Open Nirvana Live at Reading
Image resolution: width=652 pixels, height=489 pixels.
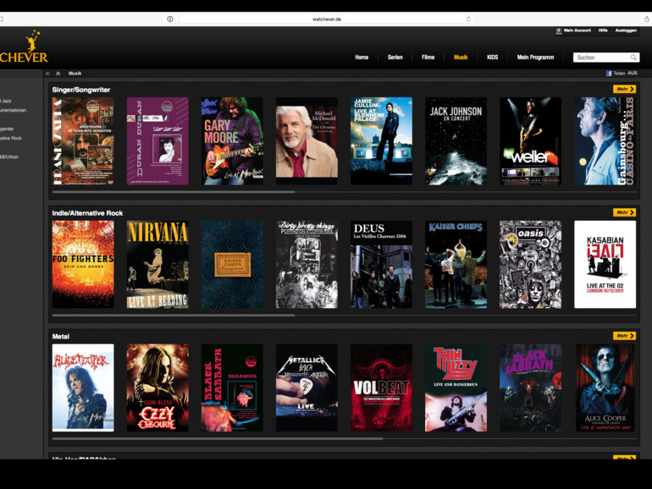pyautogui.click(x=157, y=265)
